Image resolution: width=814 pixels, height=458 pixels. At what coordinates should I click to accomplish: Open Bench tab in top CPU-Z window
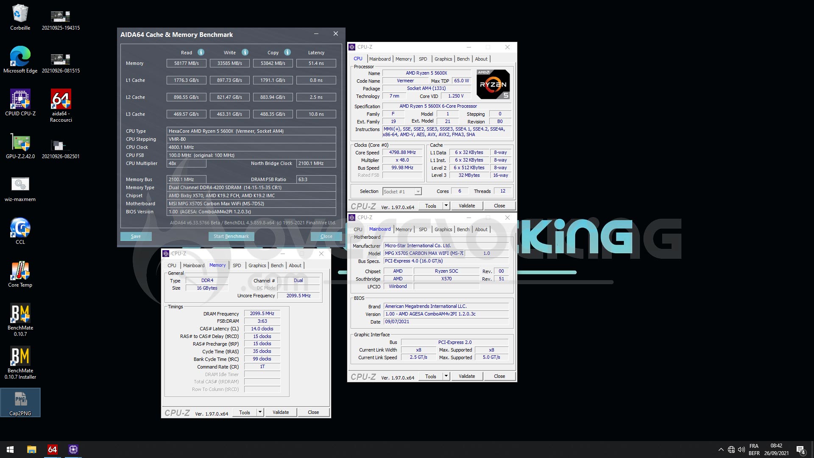tap(463, 59)
